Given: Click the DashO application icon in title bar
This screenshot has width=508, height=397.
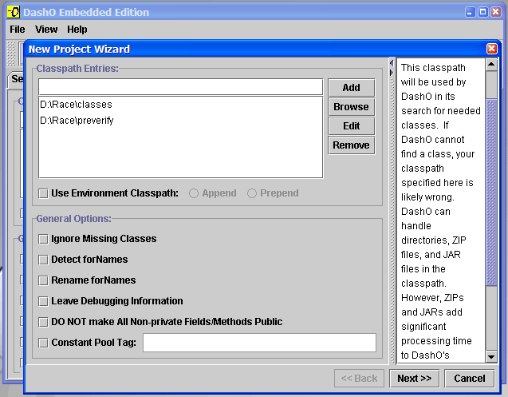Looking at the screenshot, I should [x=14, y=12].
